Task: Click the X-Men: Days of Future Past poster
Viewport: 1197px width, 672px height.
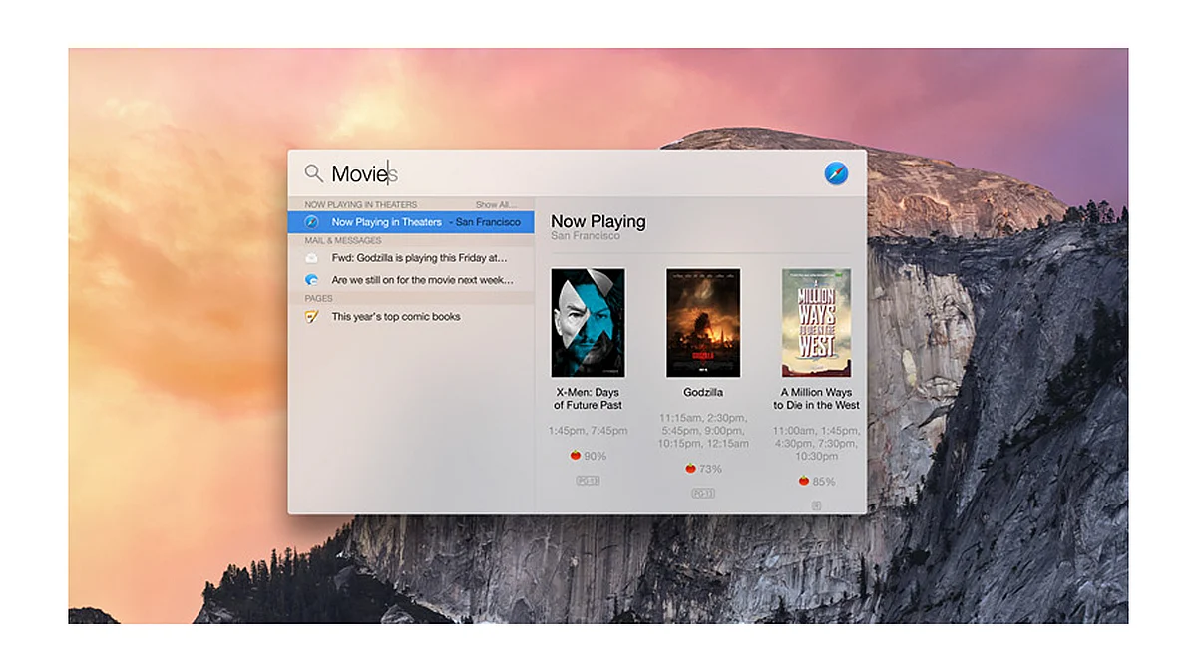Action: coord(588,323)
